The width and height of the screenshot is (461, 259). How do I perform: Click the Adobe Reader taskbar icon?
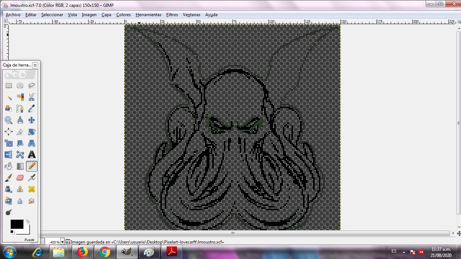[172, 252]
